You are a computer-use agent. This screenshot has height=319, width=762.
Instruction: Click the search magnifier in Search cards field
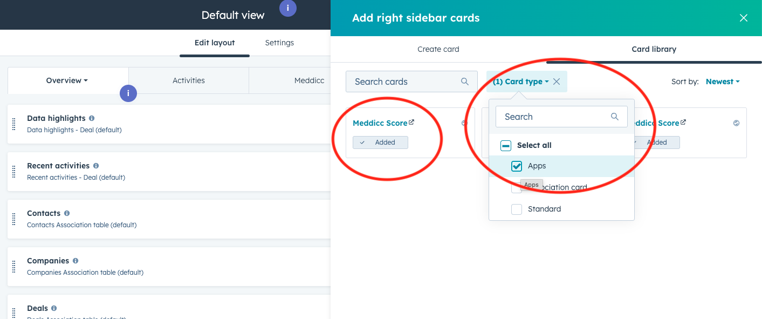(x=464, y=81)
